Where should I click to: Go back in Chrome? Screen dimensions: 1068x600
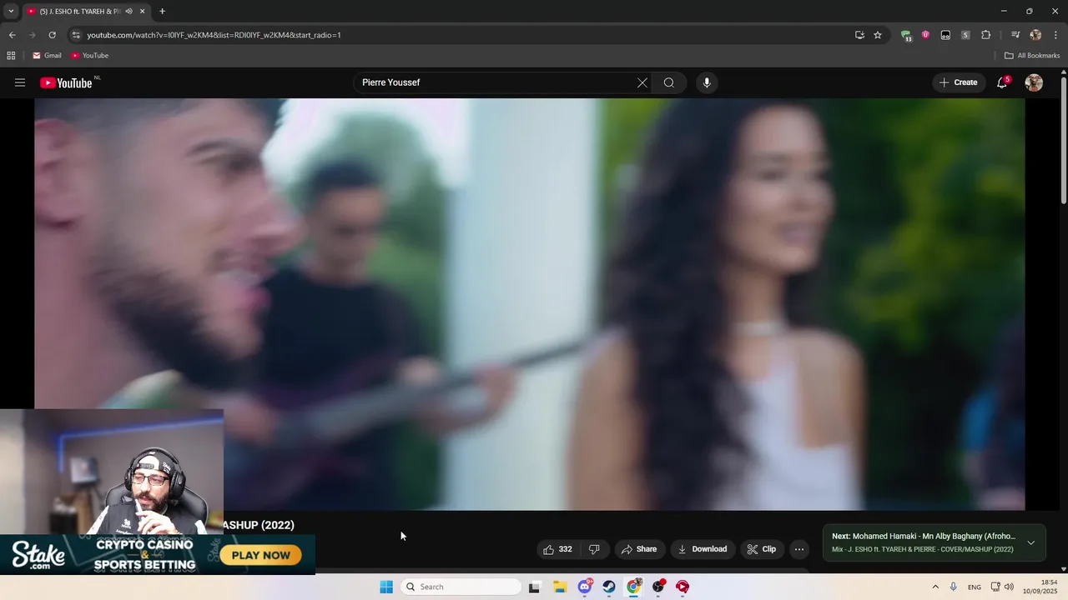12,35
